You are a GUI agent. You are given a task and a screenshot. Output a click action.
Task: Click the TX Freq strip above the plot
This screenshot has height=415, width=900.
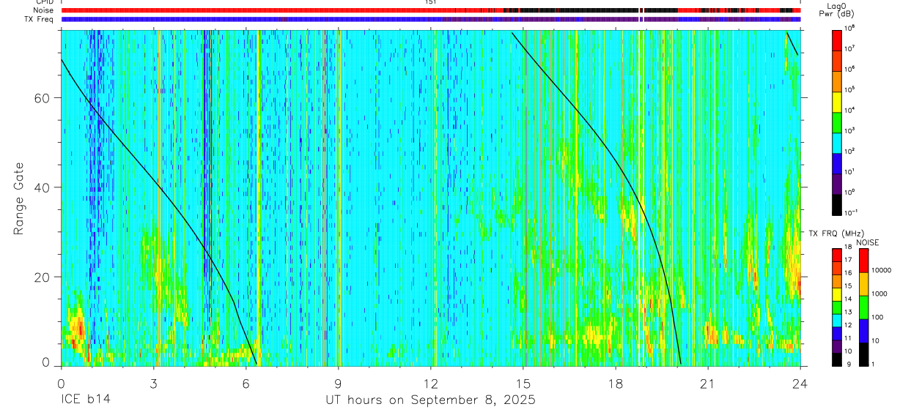click(431, 19)
